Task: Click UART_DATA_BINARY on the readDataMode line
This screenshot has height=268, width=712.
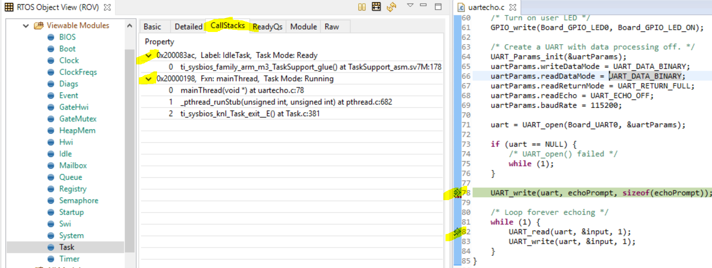Action: click(645, 76)
